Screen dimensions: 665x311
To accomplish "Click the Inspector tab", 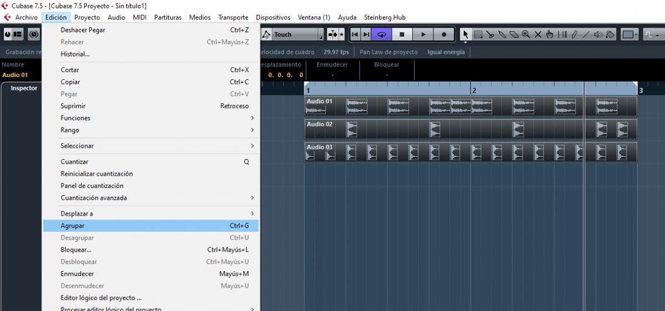I will tap(24, 88).
